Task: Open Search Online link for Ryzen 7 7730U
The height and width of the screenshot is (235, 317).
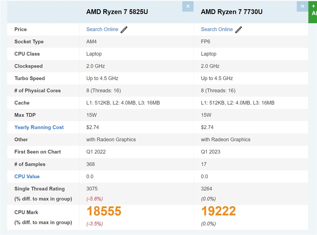Action: [217, 29]
